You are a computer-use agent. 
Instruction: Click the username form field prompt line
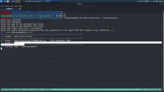pos(22,24)
